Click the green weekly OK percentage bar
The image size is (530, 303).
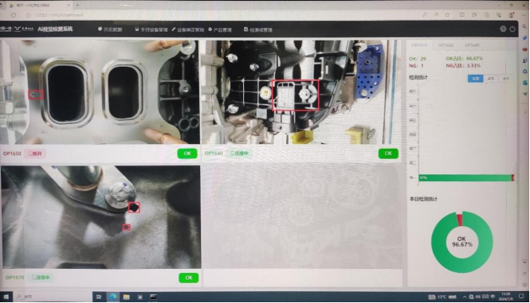pos(465,177)
